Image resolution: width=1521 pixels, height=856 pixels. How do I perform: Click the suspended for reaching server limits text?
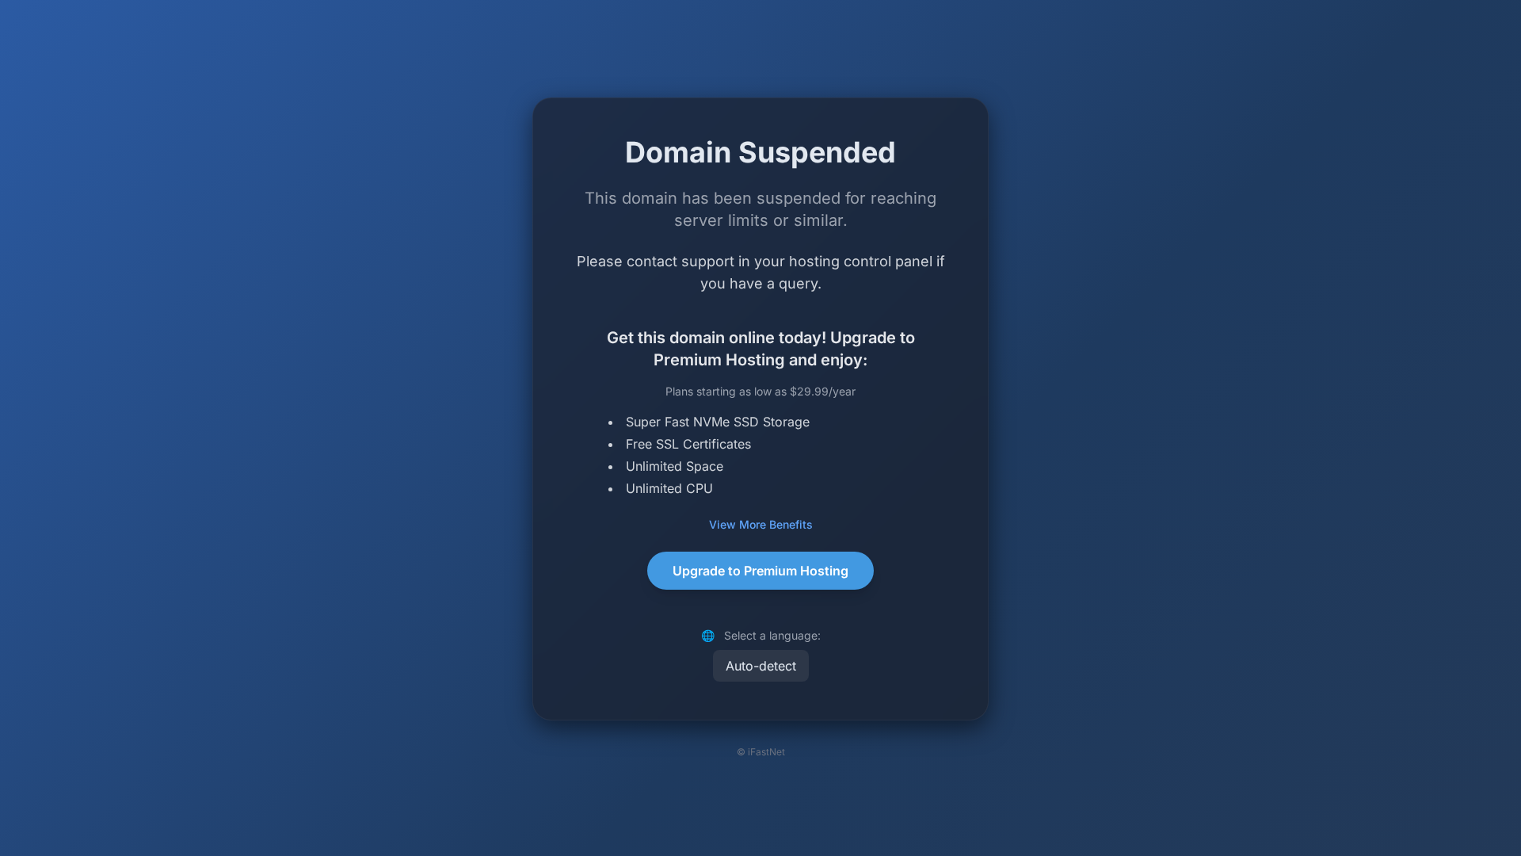coord(760,209)
